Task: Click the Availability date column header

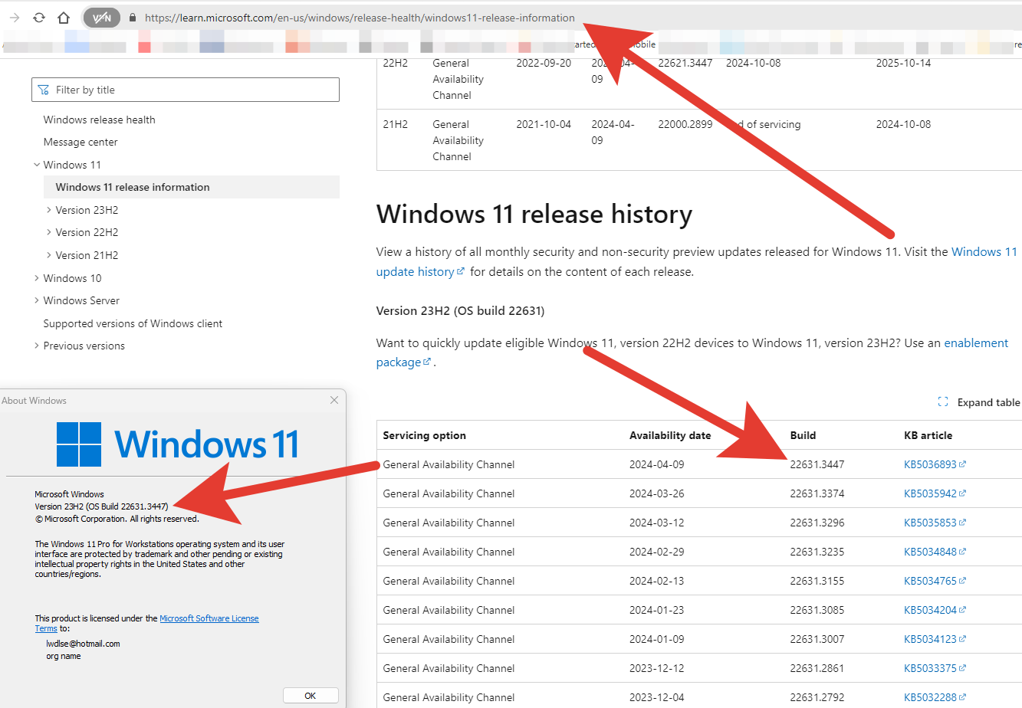Action: click(670, 435)
